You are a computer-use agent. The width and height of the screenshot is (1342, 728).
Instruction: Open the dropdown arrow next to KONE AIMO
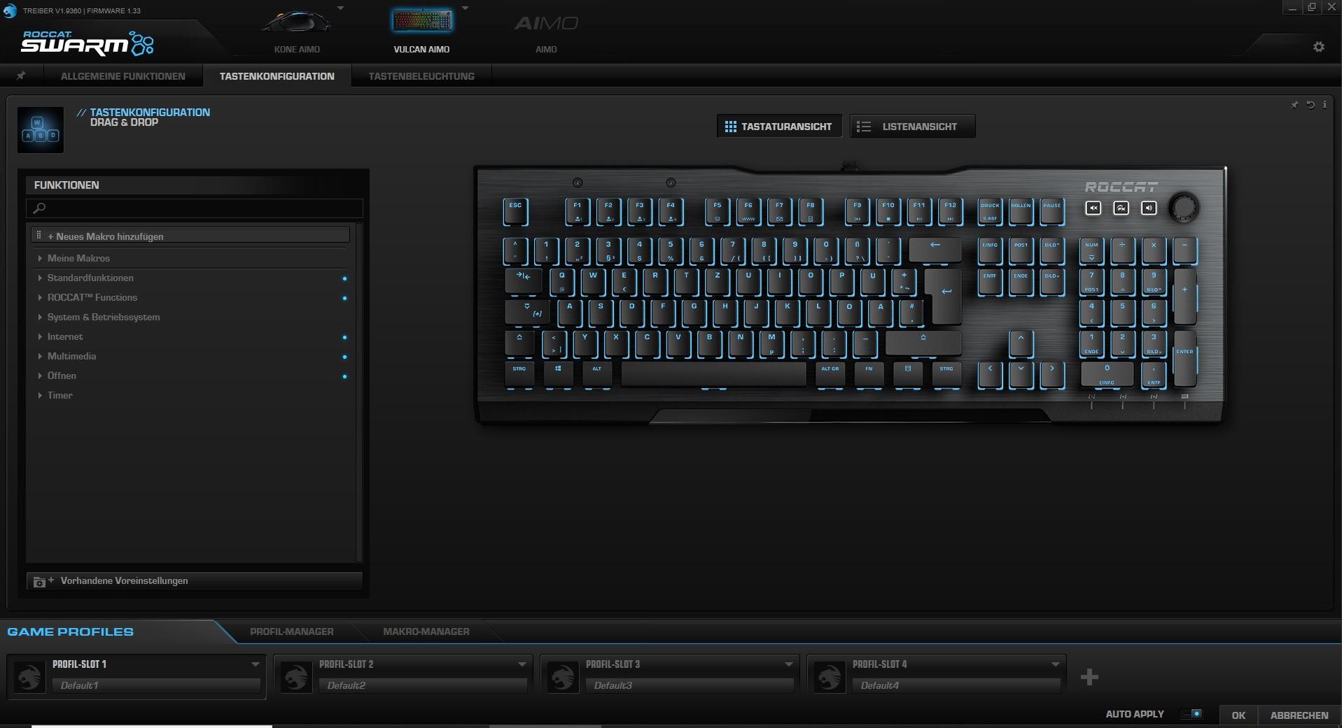[x=340, y=8]
